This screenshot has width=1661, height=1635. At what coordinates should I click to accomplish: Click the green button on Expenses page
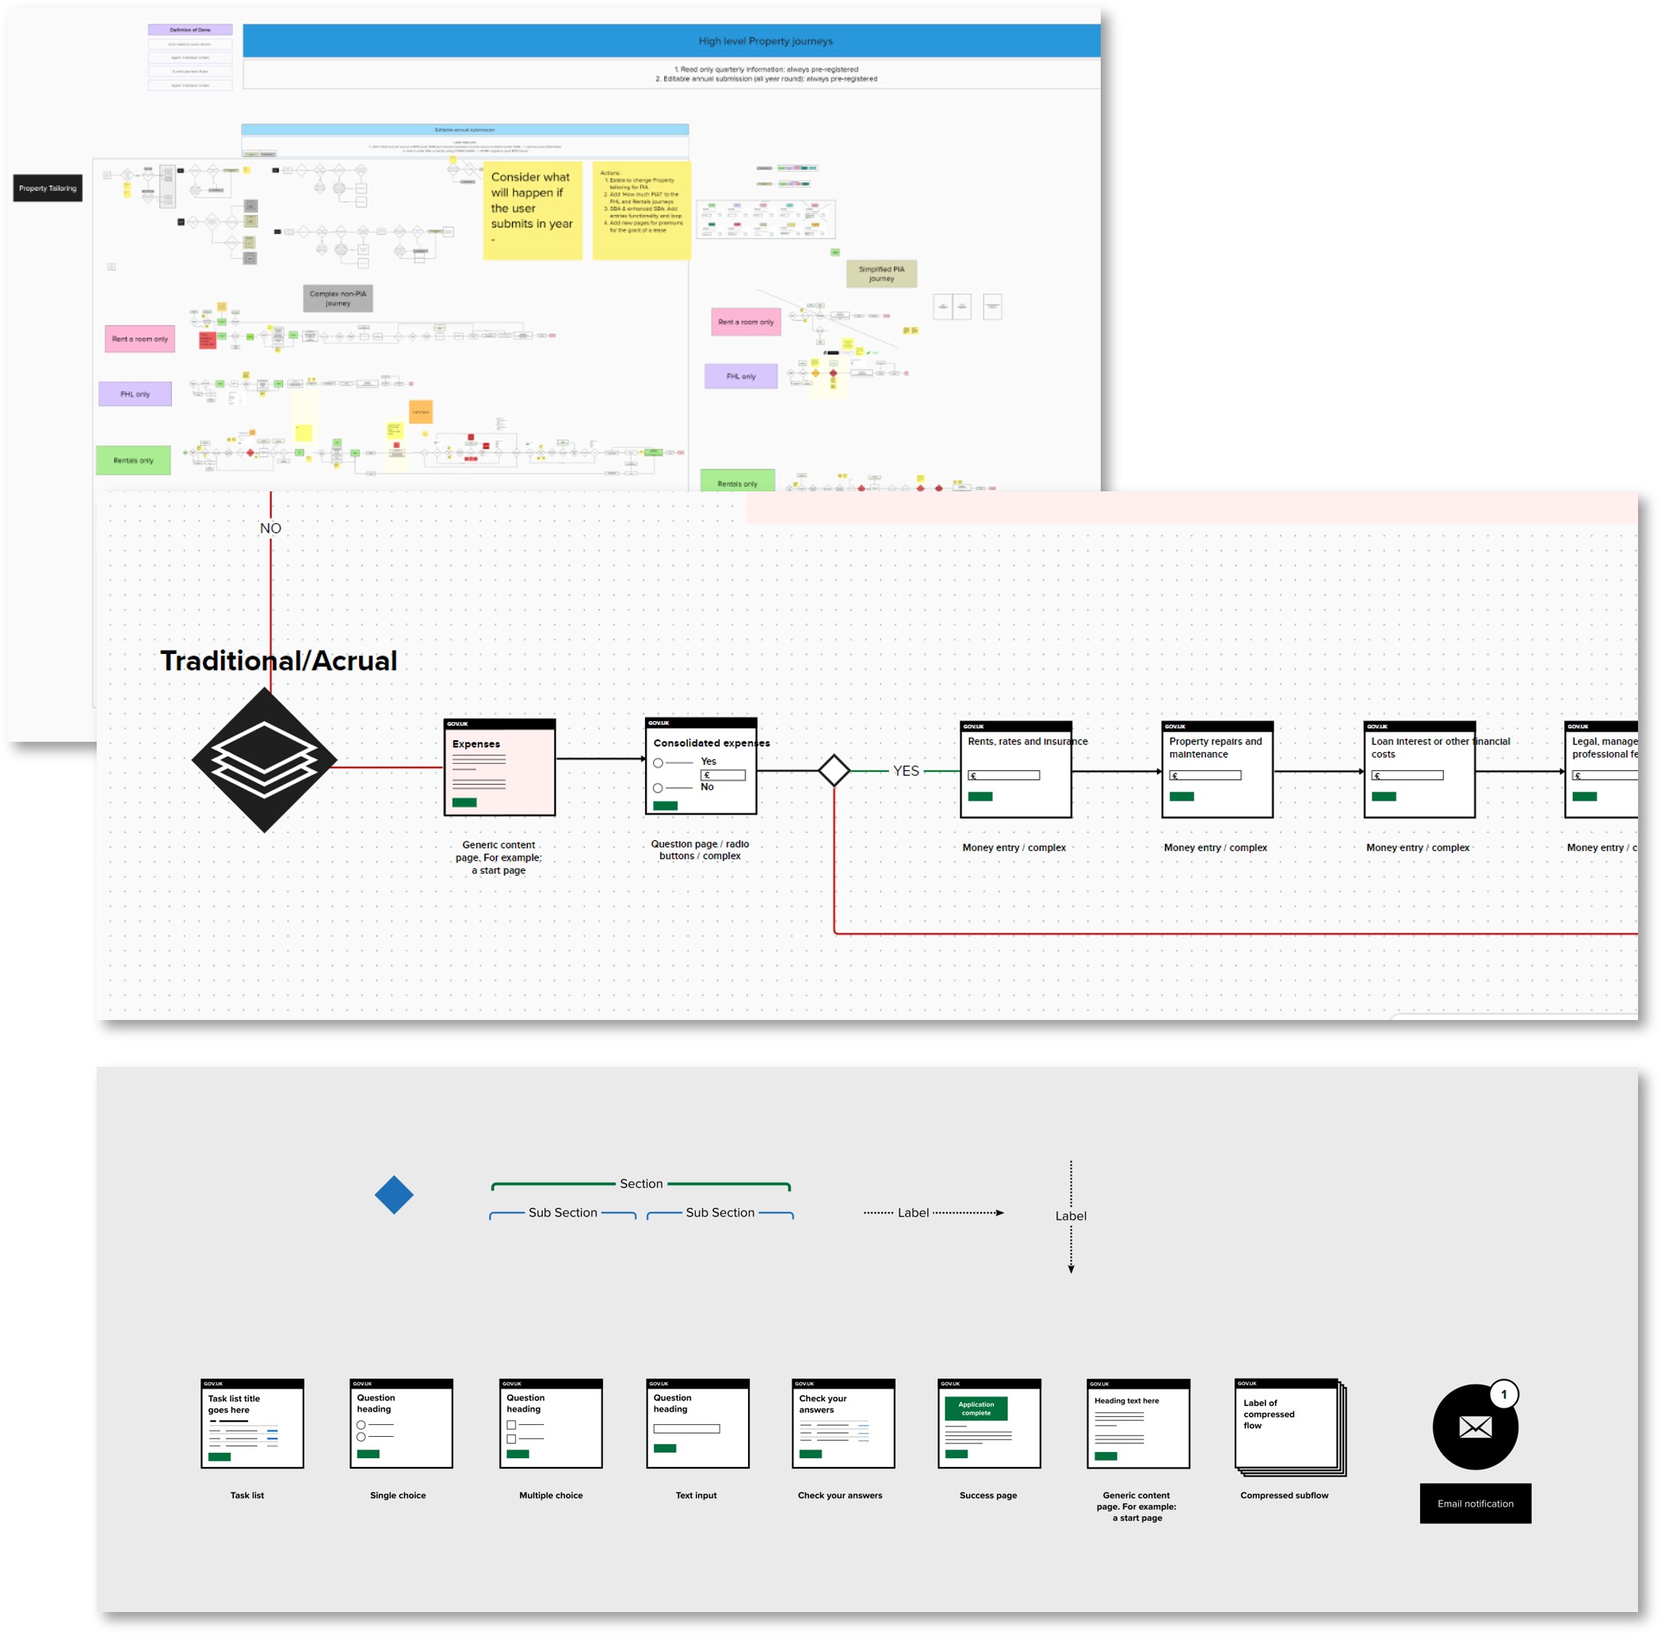click(x=464, y=803)
